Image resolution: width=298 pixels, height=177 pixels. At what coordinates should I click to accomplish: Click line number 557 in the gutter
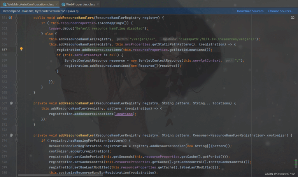pos(4,50)
